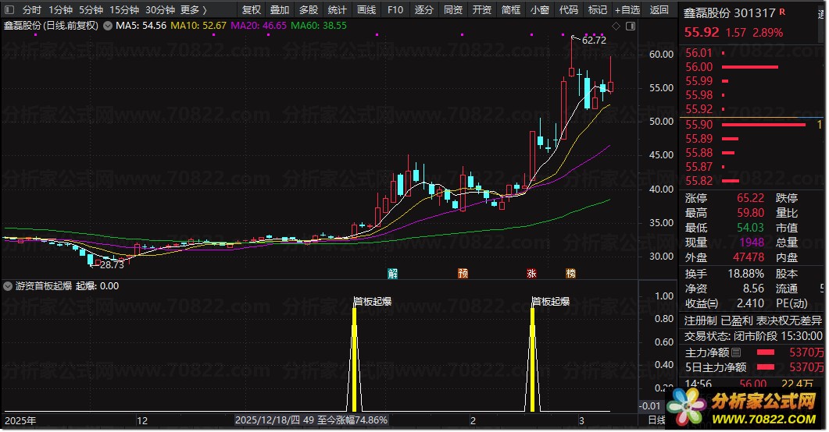This screenshot has width=829, height=432.
Task: Click the 预 event marker icon
Action: pyautogui.click(x=463, y=273)
